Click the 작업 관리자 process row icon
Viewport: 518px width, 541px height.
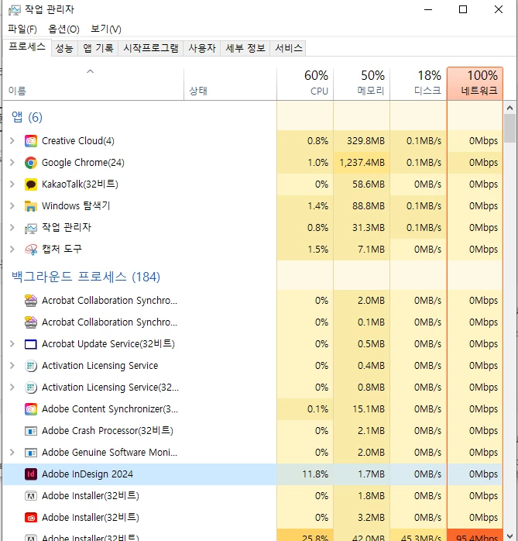(31, 228)
